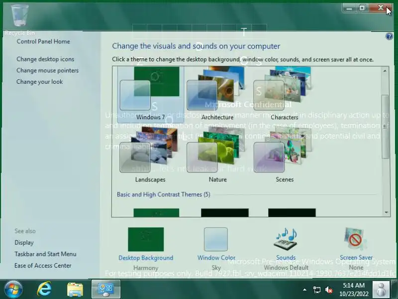The height and width of the screenshot is (299, 398).
Task: Click the Desktop Background link
Action: pos(146,258)
